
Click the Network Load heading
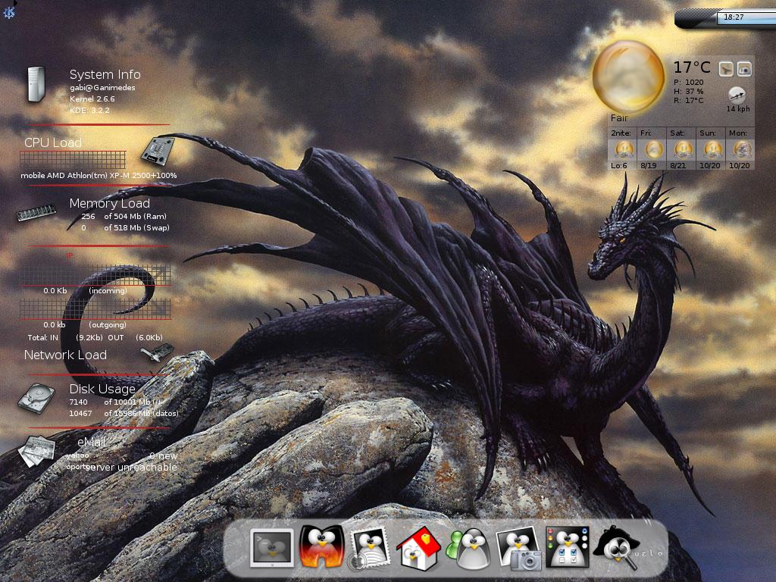point(65,355)
